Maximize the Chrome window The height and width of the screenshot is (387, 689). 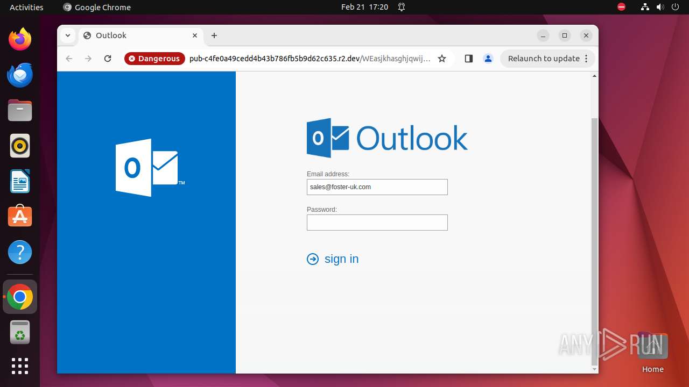coord(565,35)
